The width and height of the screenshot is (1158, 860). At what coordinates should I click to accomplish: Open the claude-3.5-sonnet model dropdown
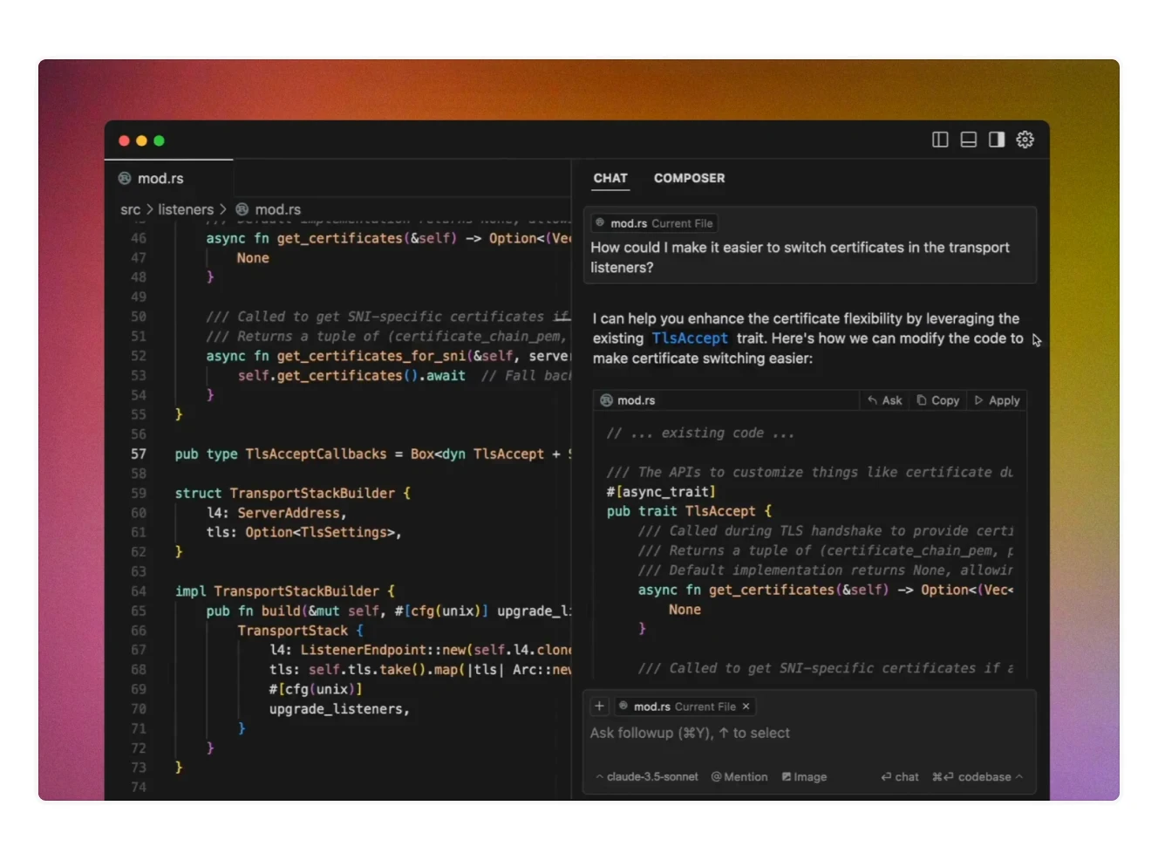(x=646, y=777)
